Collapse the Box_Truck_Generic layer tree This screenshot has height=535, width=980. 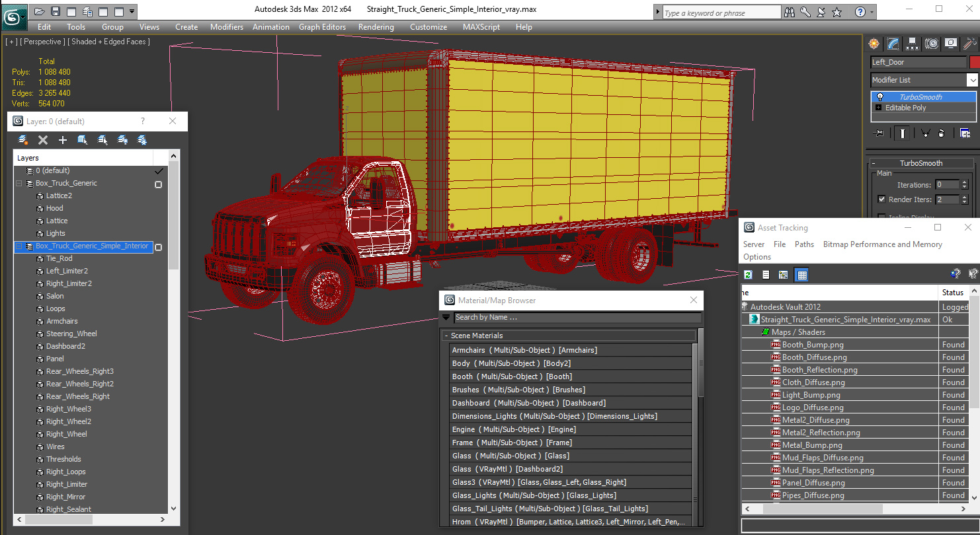[x=19, y=184]
